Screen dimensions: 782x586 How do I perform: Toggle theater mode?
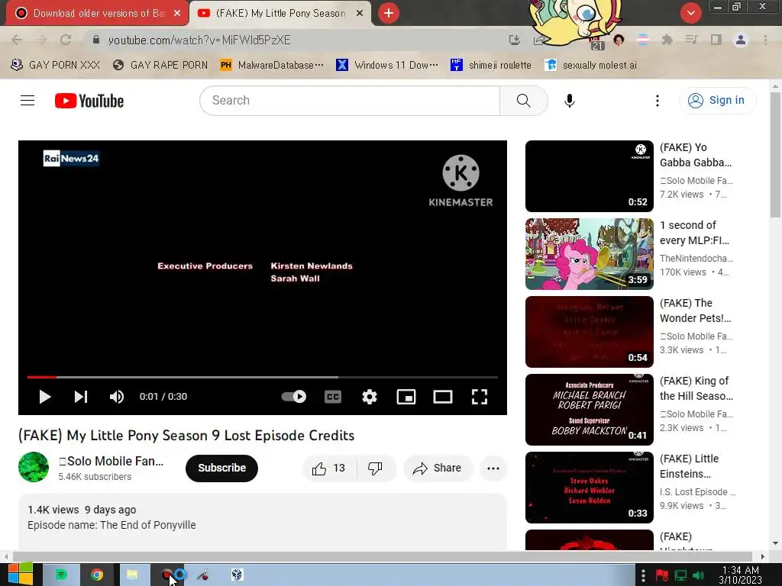(443, 397)
